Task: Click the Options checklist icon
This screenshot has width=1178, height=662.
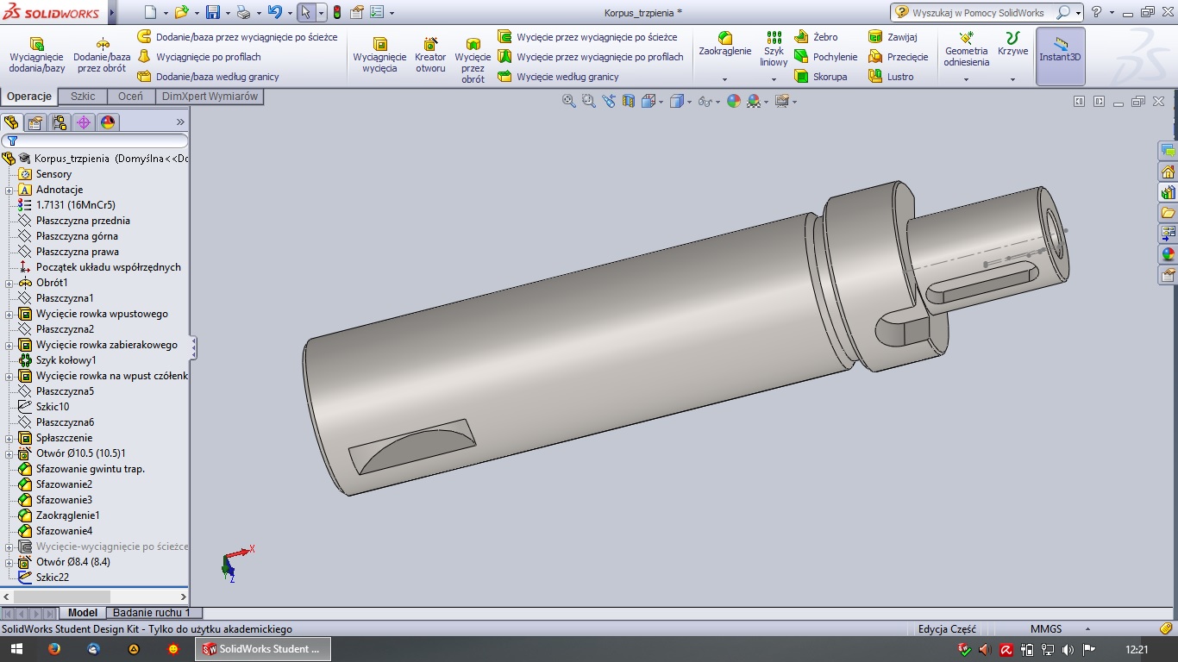Action: click(379, 12)
